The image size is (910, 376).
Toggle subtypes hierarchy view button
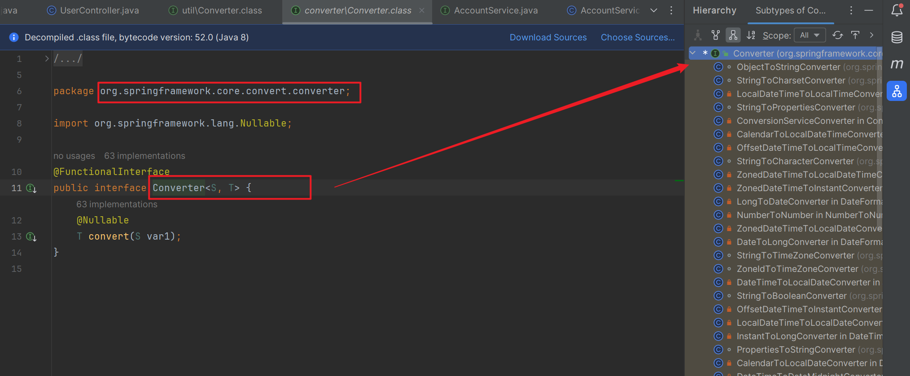pos(733,35)
